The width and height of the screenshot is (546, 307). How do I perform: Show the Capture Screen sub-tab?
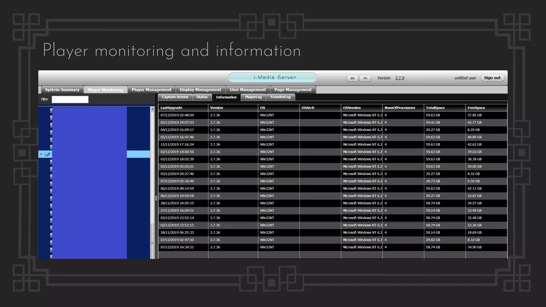(175, 97)
